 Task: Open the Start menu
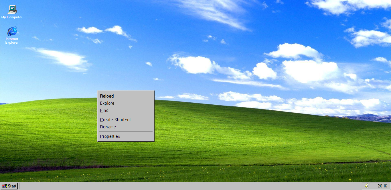click(x=9, y=186)
